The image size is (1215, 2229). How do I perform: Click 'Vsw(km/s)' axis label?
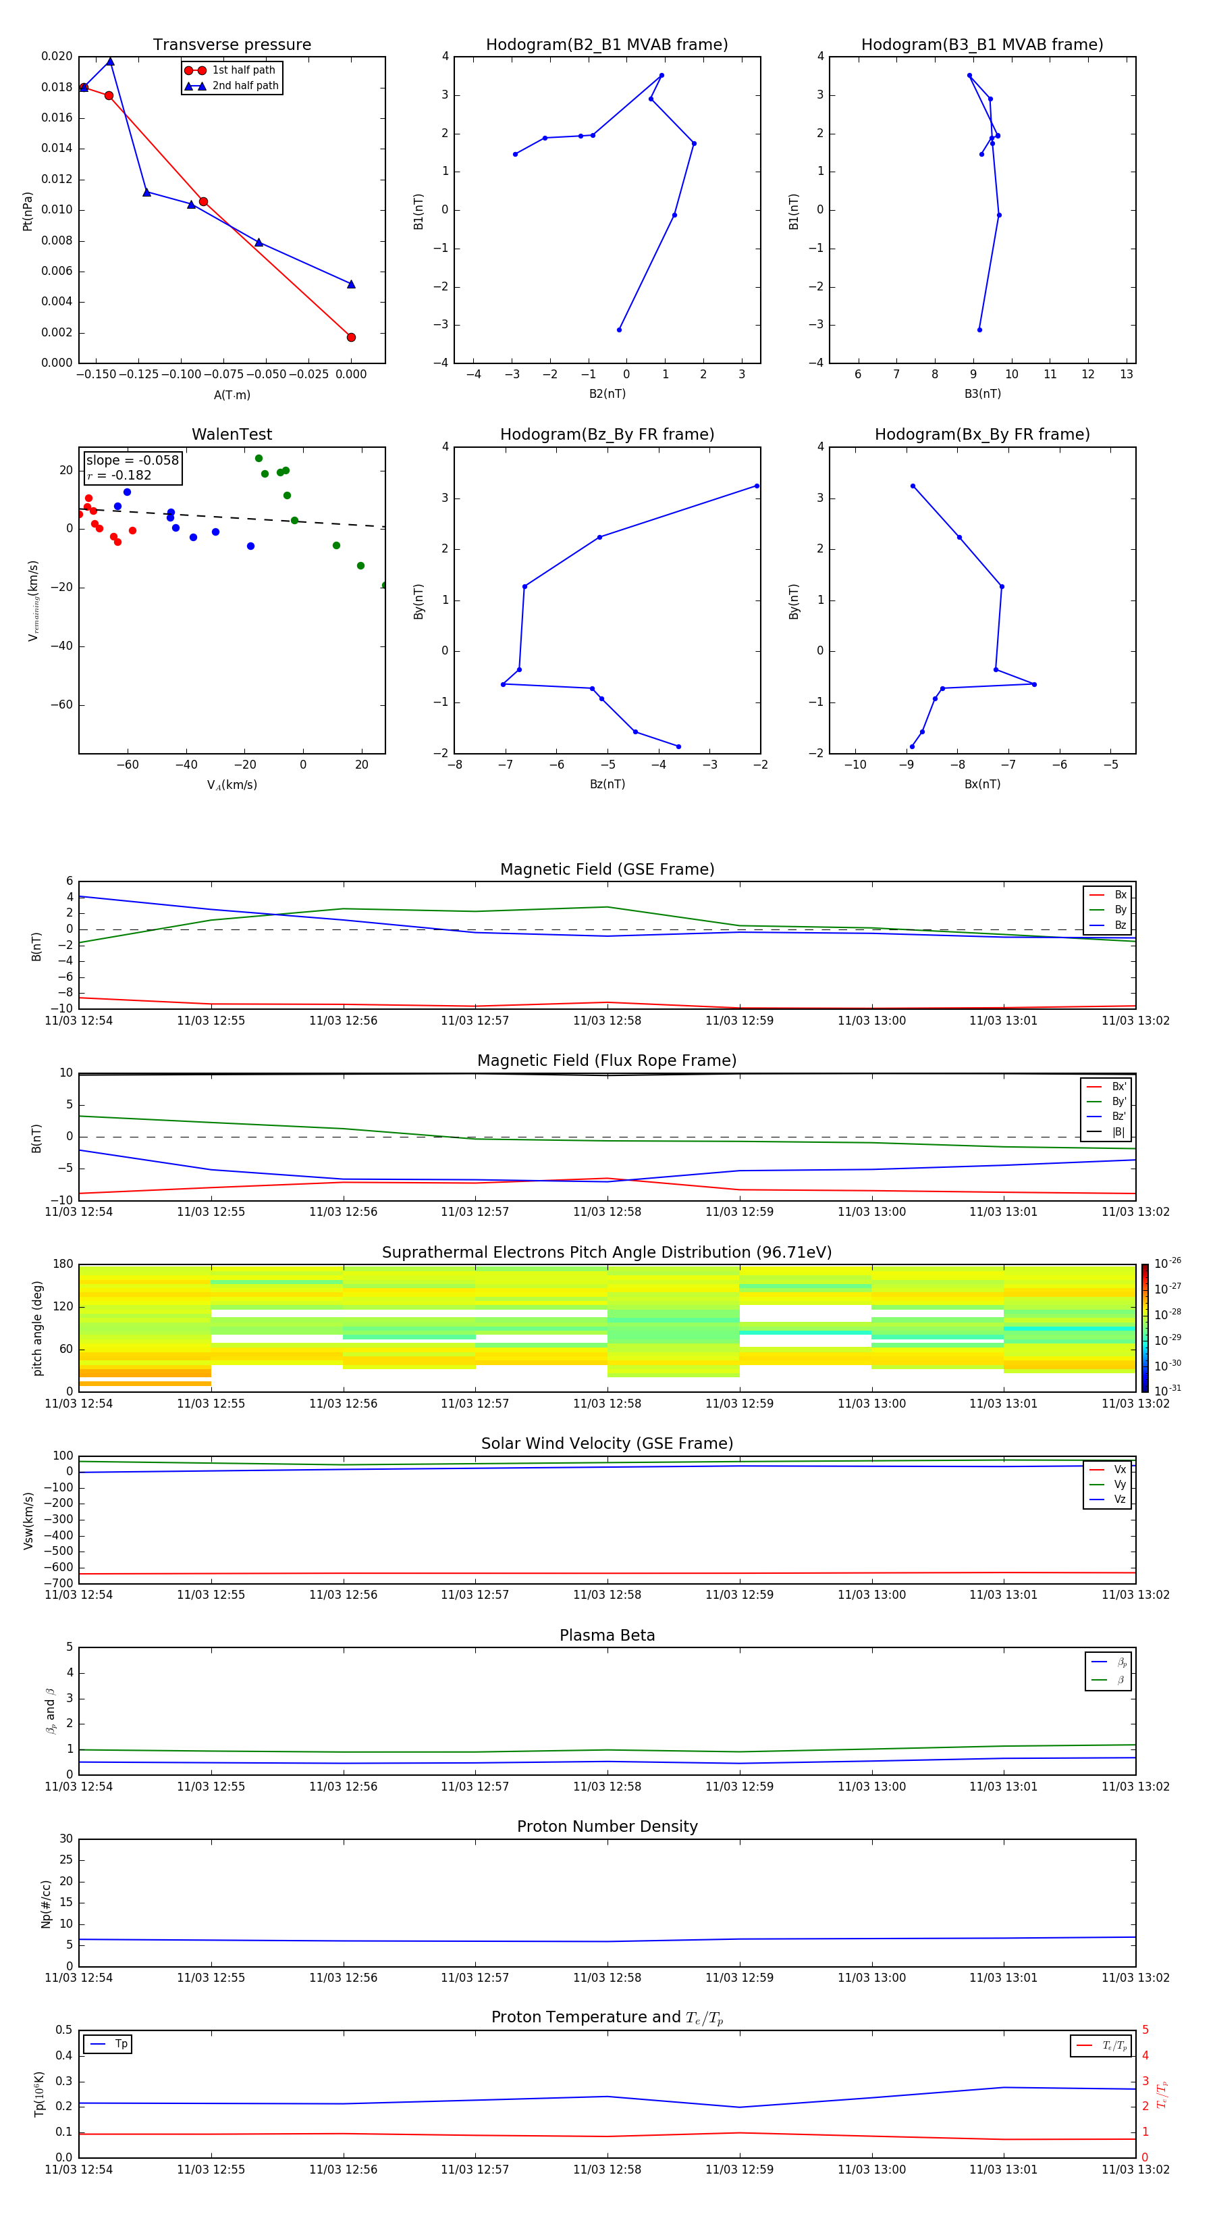[x=28, y=1520]
